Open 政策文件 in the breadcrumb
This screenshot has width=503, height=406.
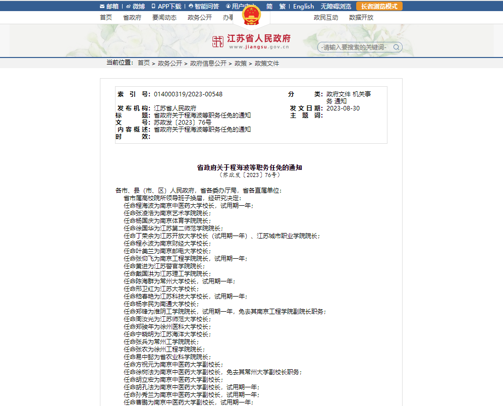(x=267, y=64)
